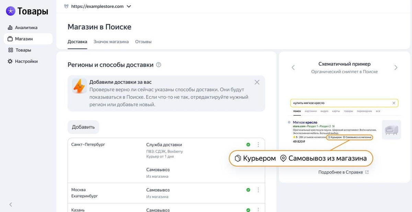The width and height of the screenshot is (412, 212).
Task: Switch to the Доставка tab
Action: coord(77,42)
